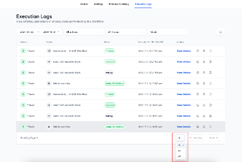View Details of first Added To Workflow row

coord(183,83)
